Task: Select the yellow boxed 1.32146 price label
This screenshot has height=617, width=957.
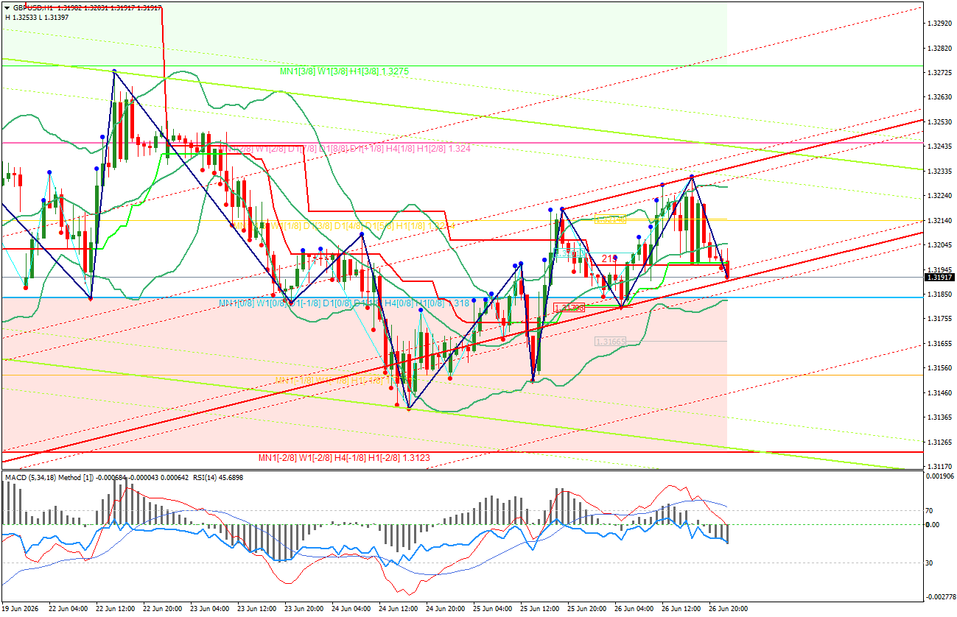Action: coord(610,219)
